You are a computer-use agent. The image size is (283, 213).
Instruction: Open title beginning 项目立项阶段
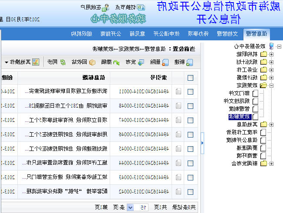coord(66,120)
